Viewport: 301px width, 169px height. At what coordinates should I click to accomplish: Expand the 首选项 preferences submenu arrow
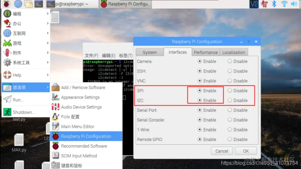point(48,87)
